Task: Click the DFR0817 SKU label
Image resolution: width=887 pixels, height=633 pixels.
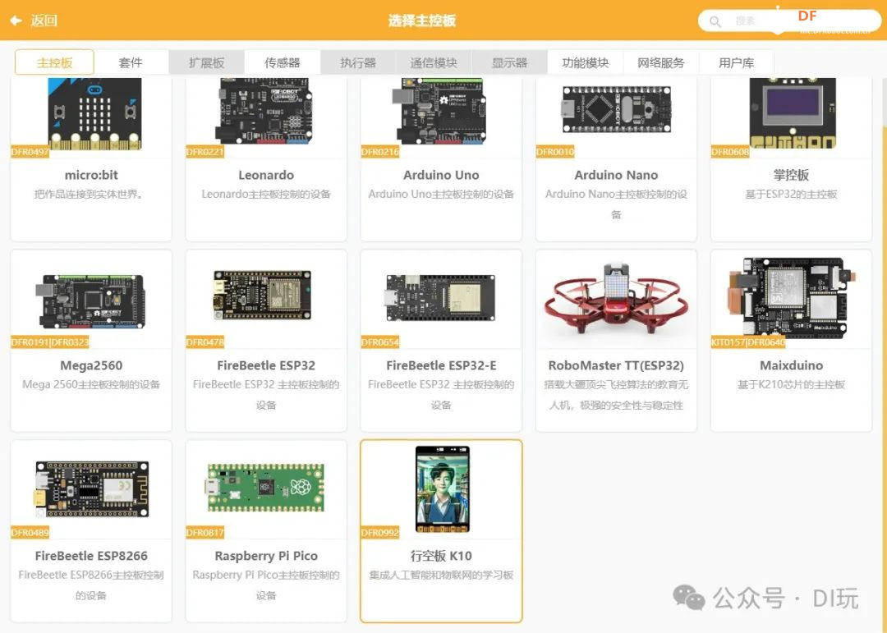Action: (x=205, y=533)
